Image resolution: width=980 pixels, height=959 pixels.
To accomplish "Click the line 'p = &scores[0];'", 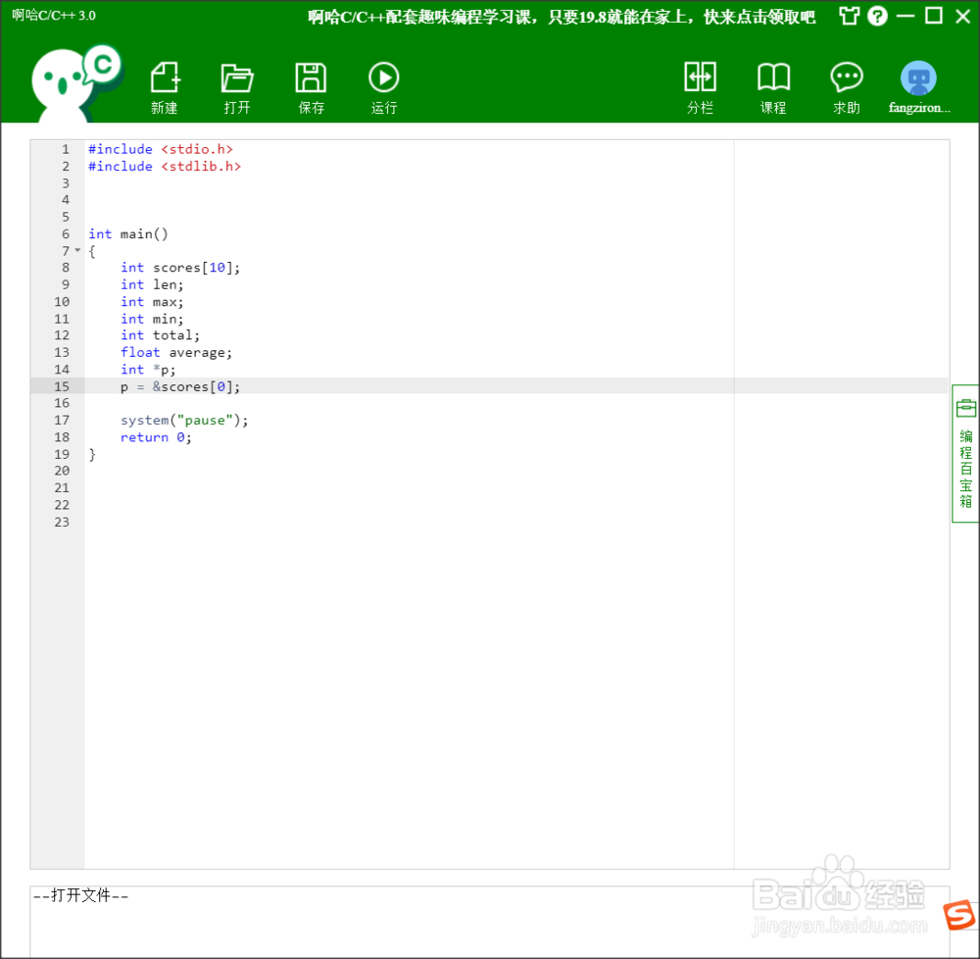I will (x=180, y=387).
